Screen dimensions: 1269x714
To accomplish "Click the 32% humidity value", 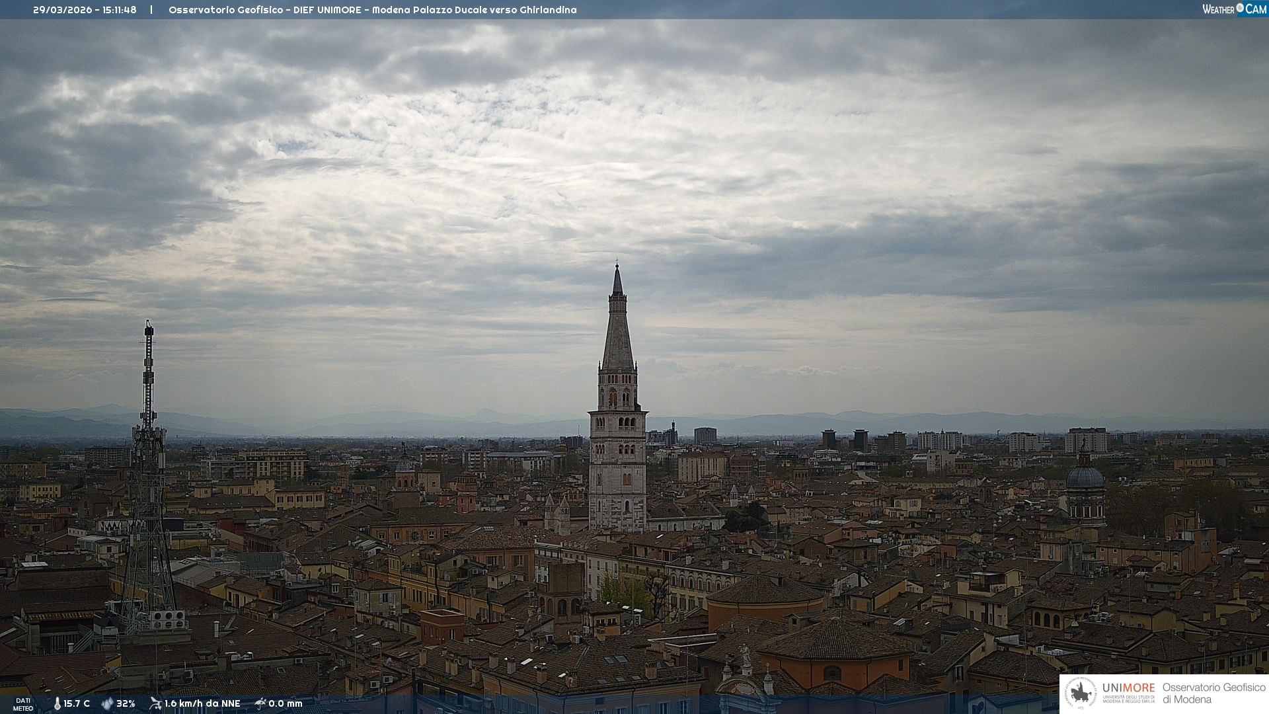I will [126, 703].
